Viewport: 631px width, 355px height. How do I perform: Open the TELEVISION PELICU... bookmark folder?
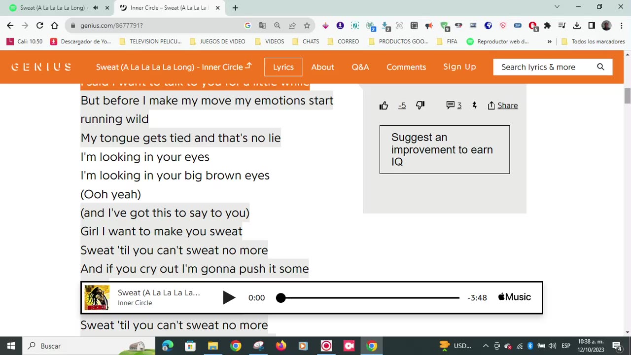click(x=150, y=41)
